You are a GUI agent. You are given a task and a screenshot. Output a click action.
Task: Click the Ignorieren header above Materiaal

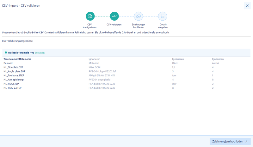click(94, 59)
